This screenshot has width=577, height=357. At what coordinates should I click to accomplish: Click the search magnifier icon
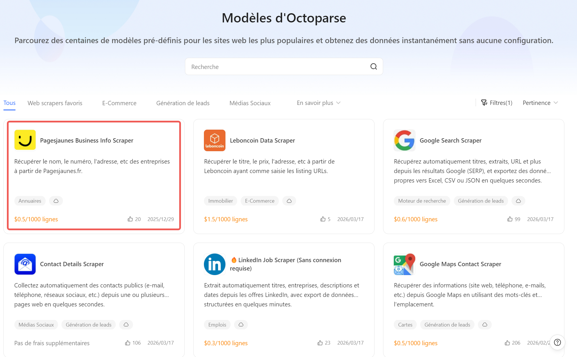(x=373, y=66)
